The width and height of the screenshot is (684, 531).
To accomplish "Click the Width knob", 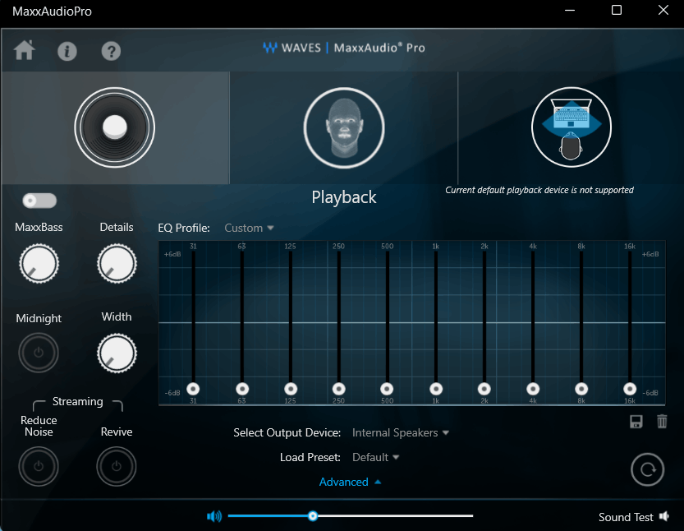I will point(117,353).
